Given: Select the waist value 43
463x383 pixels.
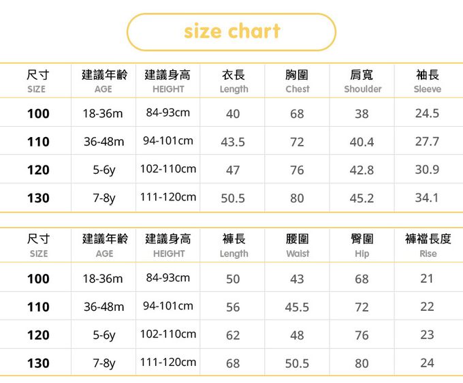Looking at the screenshot, I should click(297, 279).
